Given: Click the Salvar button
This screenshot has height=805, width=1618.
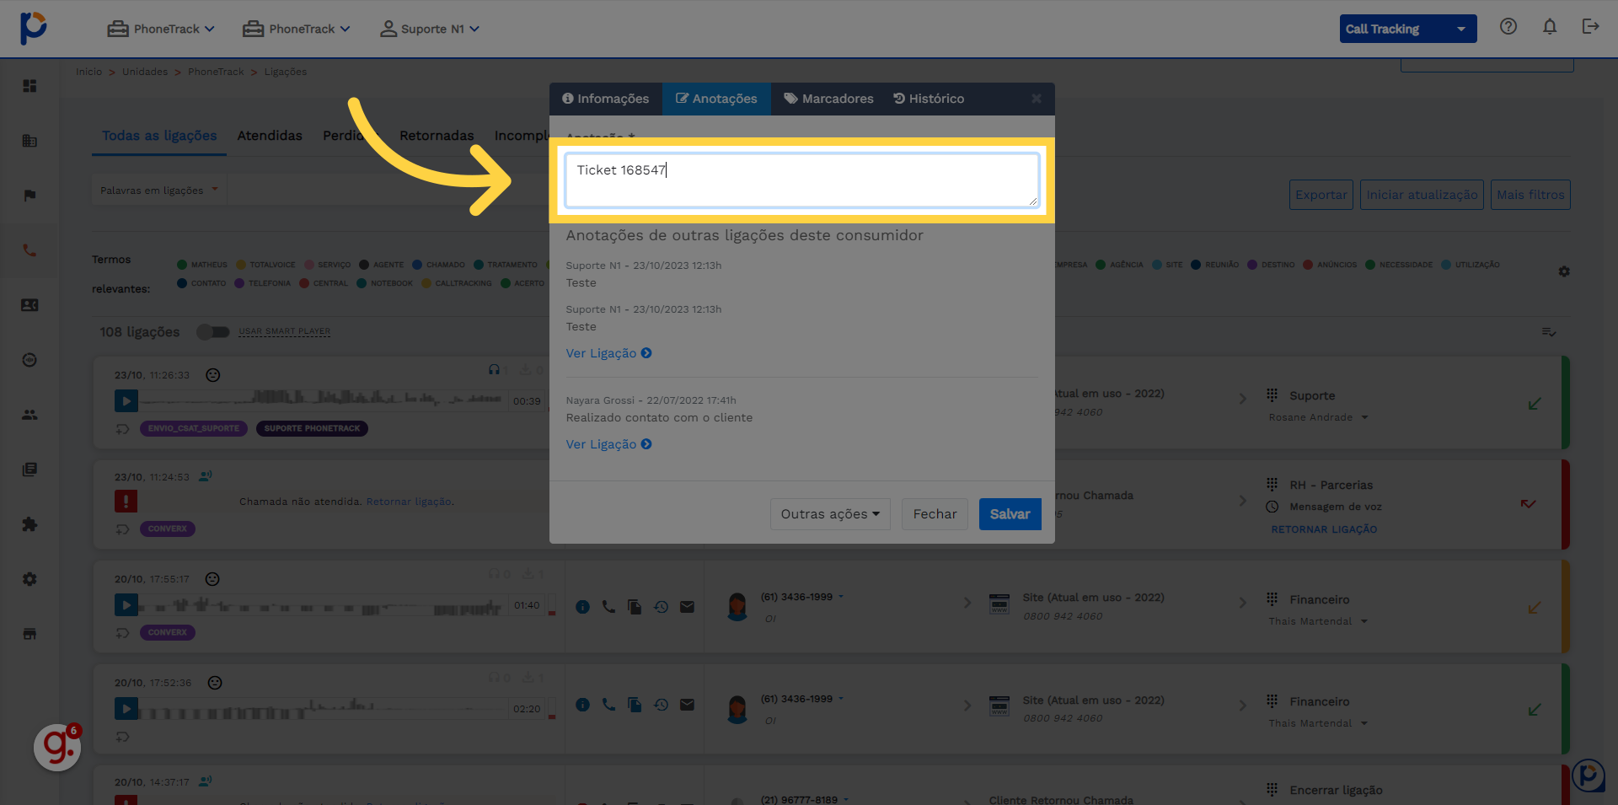Looking at the screenshot, I should (1010, 514).
